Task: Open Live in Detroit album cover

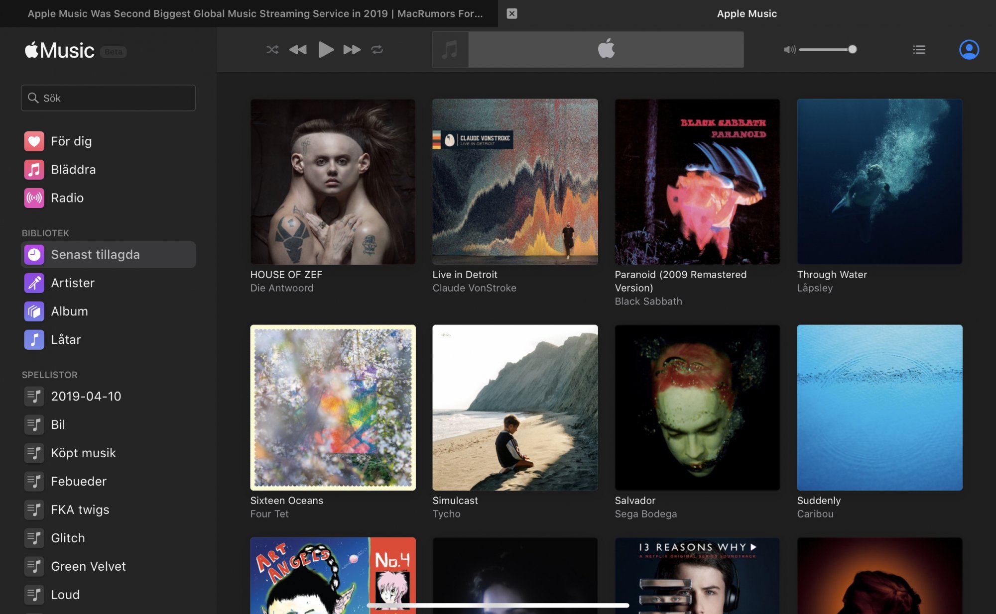Action: coord(515,182)
